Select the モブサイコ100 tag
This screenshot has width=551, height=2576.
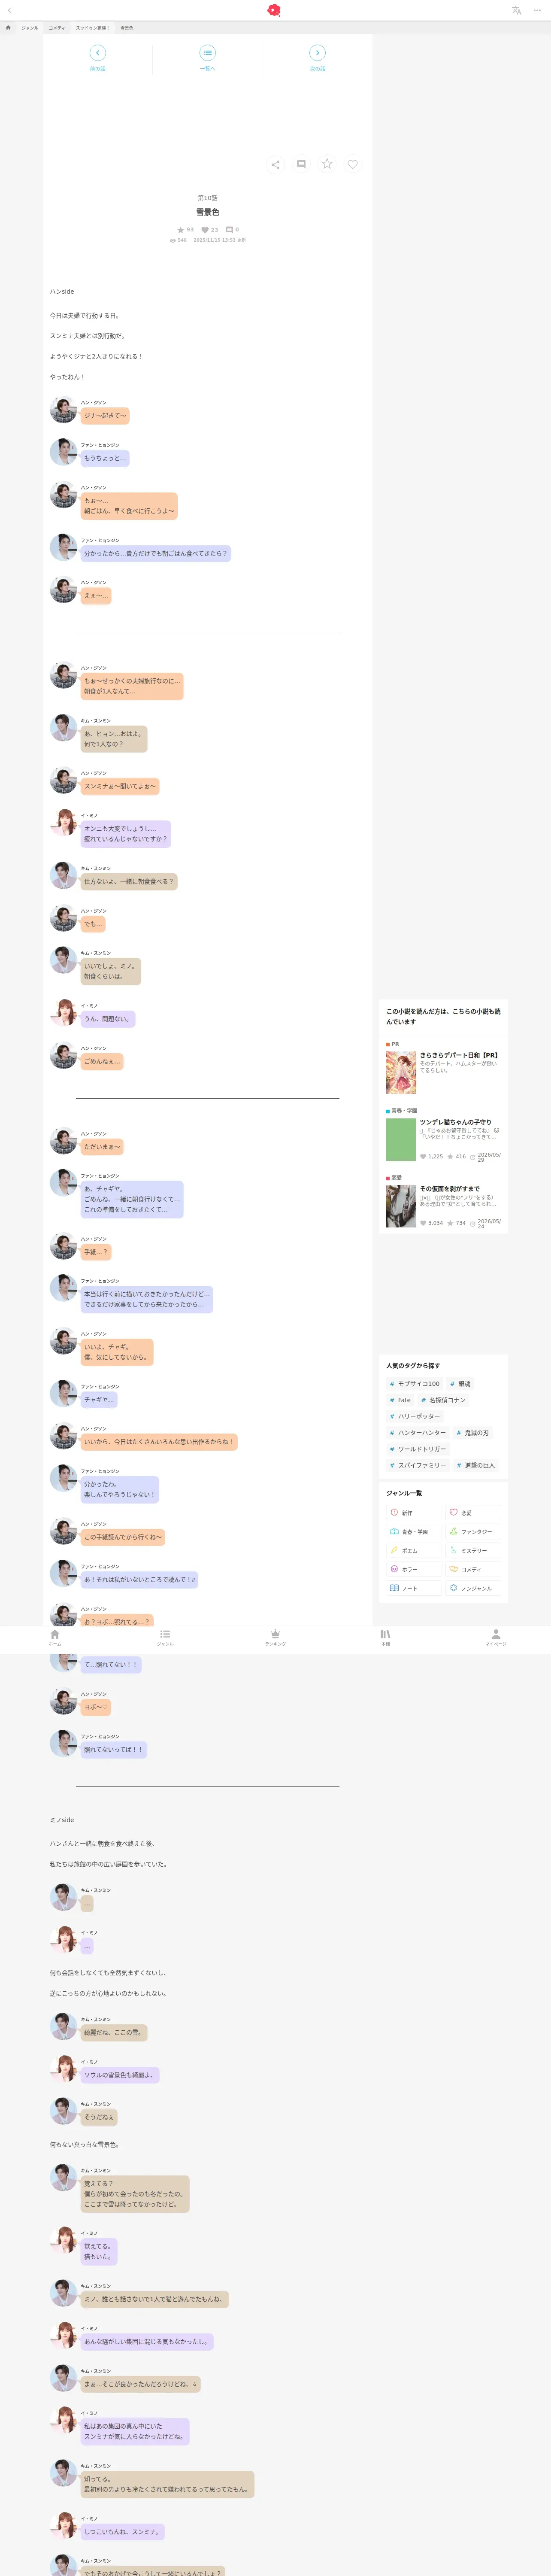415,1384
